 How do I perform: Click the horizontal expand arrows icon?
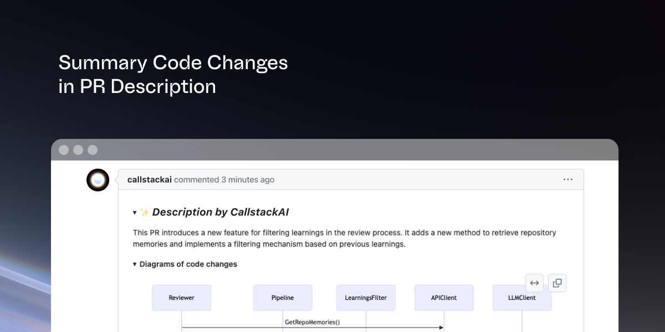coord(534,283)
